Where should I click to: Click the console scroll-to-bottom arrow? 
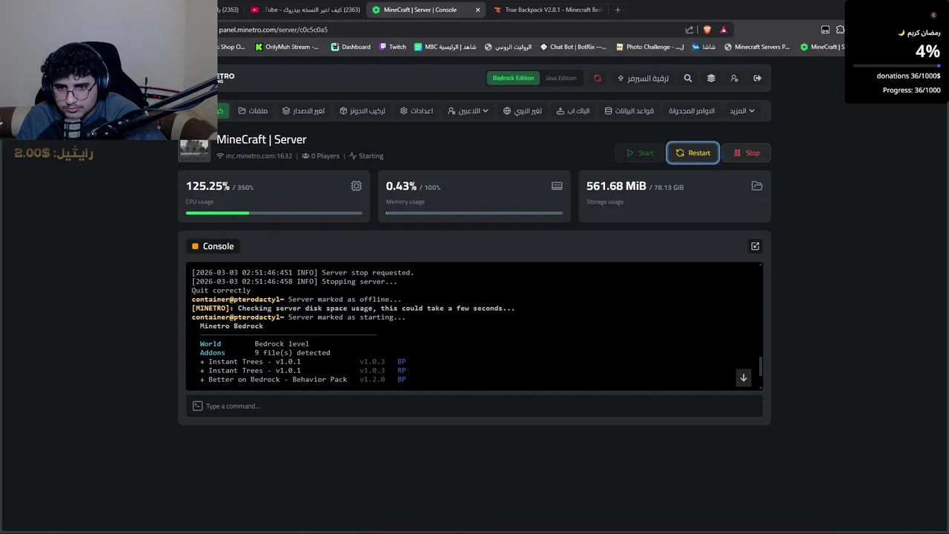point(744,378)
